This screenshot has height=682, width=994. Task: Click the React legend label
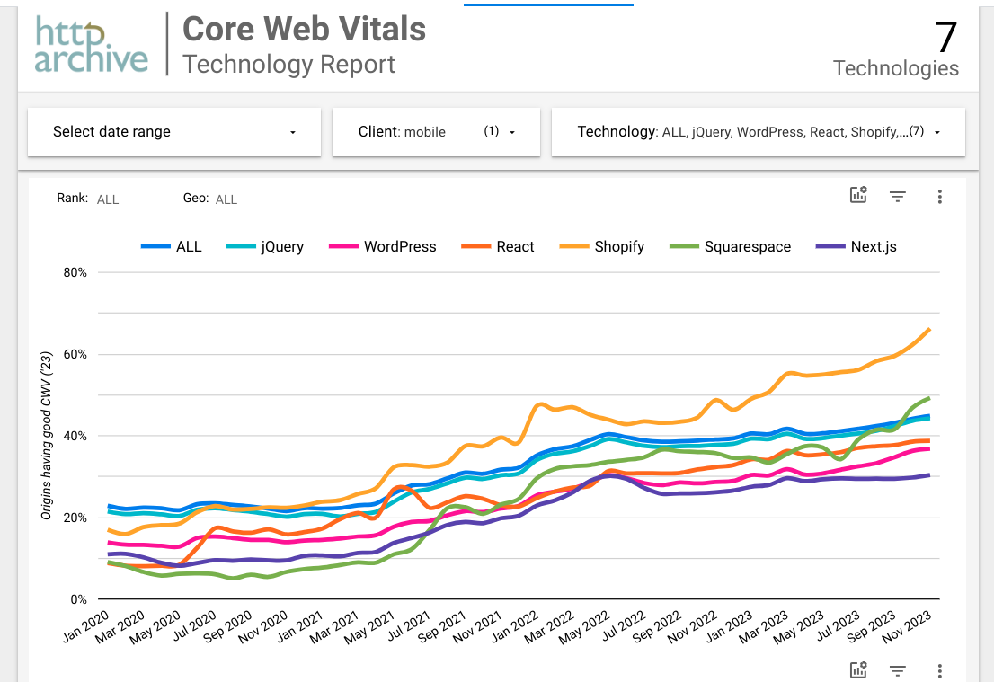coord(515,246)
